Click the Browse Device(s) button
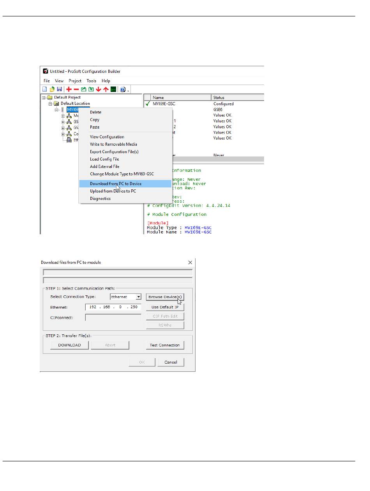370x491 pixels. tap(165, 297)
